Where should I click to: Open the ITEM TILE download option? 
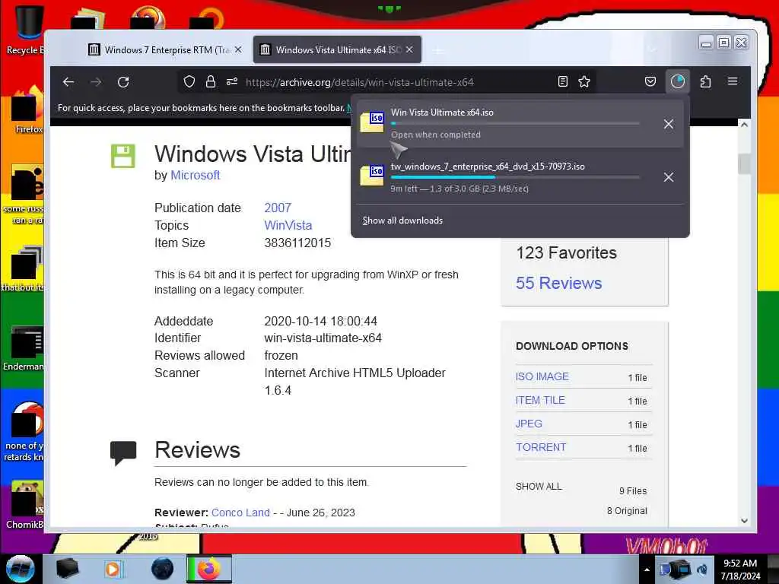pyautogui.click(x=540, y=400)
